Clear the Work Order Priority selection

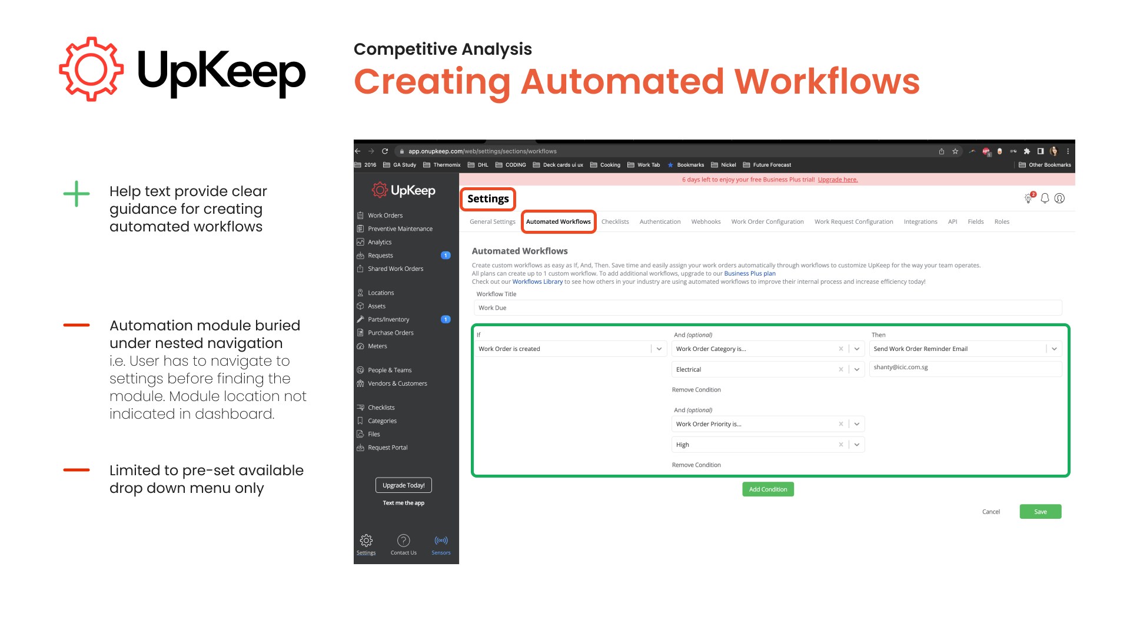841,424
